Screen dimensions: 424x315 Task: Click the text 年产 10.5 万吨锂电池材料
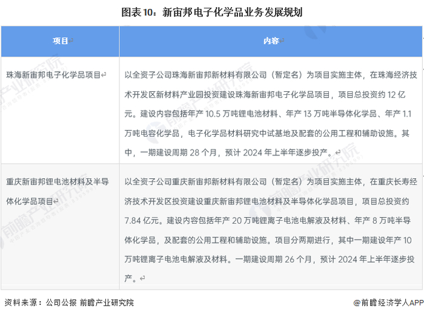(x=233, y=114)
